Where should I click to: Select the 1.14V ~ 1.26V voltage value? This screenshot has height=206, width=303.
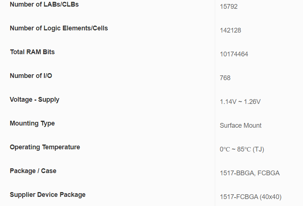tap(240, 102)
